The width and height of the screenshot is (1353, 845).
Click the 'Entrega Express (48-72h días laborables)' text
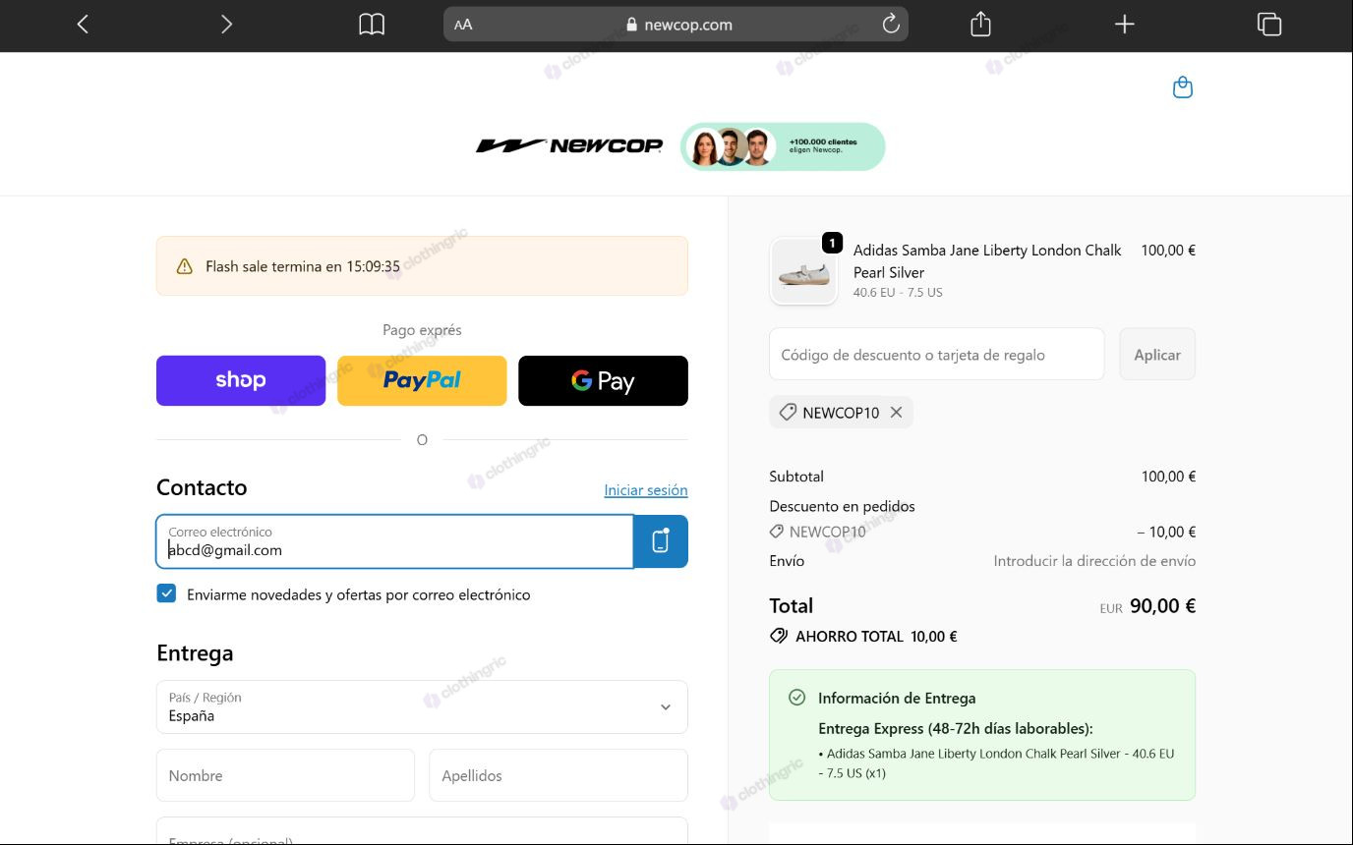point(956,729)
